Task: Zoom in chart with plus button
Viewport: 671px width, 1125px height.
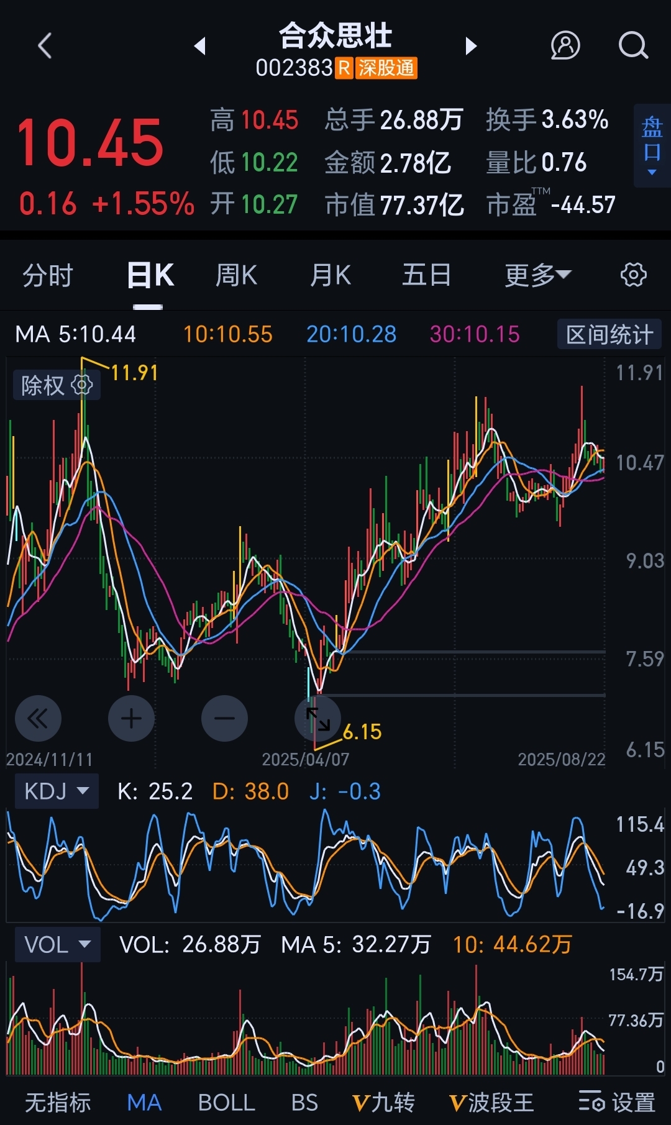Action: click(x=131, y=719)
